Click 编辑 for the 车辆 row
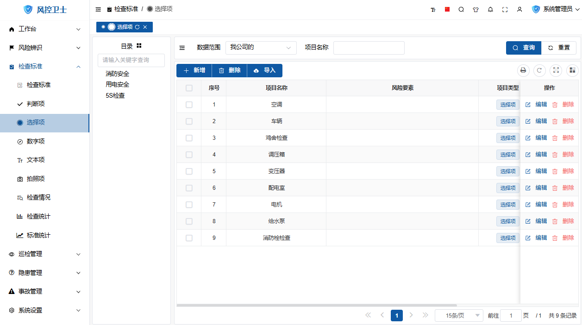 pyautogui.click(x=536, y=121)
